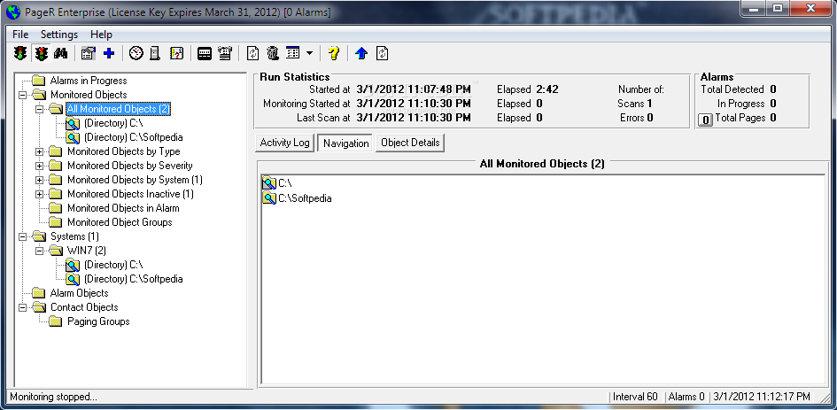
Task: Select the WIN7 (2) tree label
Action: [x=87, y=251]
